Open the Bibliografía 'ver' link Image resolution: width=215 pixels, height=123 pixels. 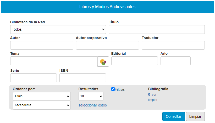click(154, 95)
